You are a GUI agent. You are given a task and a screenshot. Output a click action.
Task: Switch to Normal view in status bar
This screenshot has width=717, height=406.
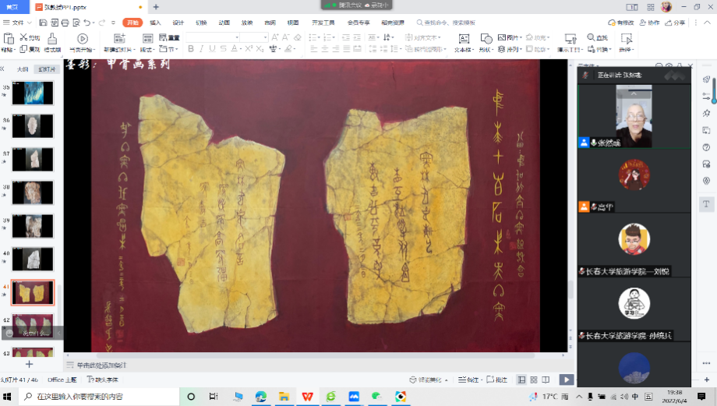[521, 380]
